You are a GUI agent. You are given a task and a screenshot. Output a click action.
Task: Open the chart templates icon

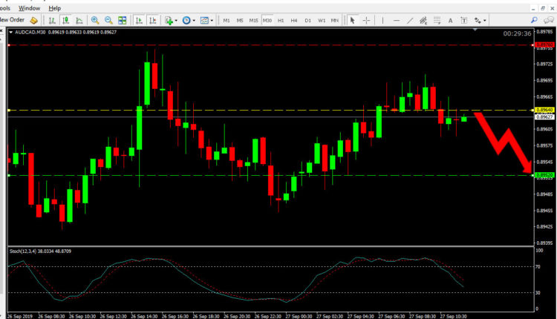[x=204, y=21]
